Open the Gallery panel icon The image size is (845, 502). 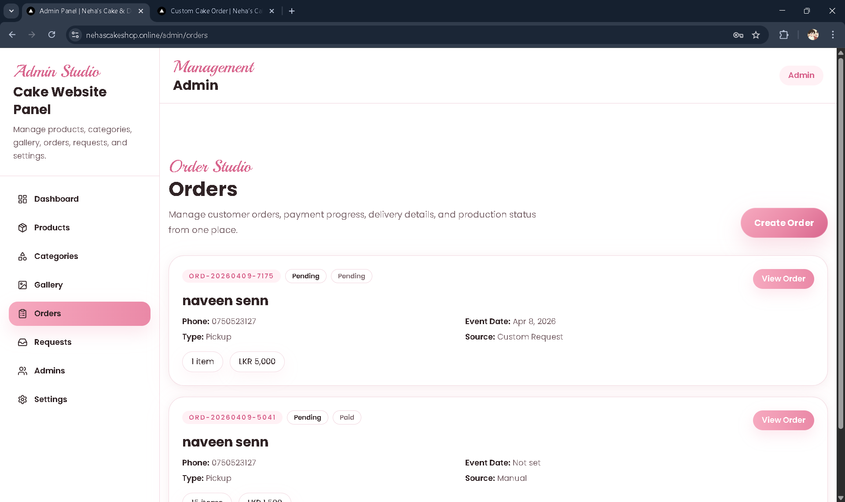pyautogui.click(x=23, y=285)
